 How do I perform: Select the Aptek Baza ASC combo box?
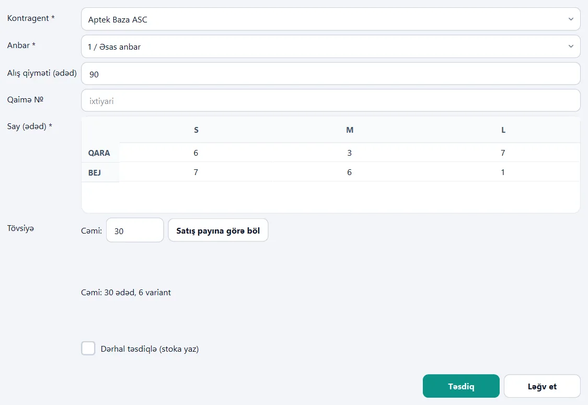(x=331, y=19)
